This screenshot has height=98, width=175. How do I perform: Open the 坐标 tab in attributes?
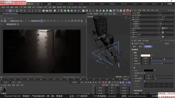click(140, 47)
